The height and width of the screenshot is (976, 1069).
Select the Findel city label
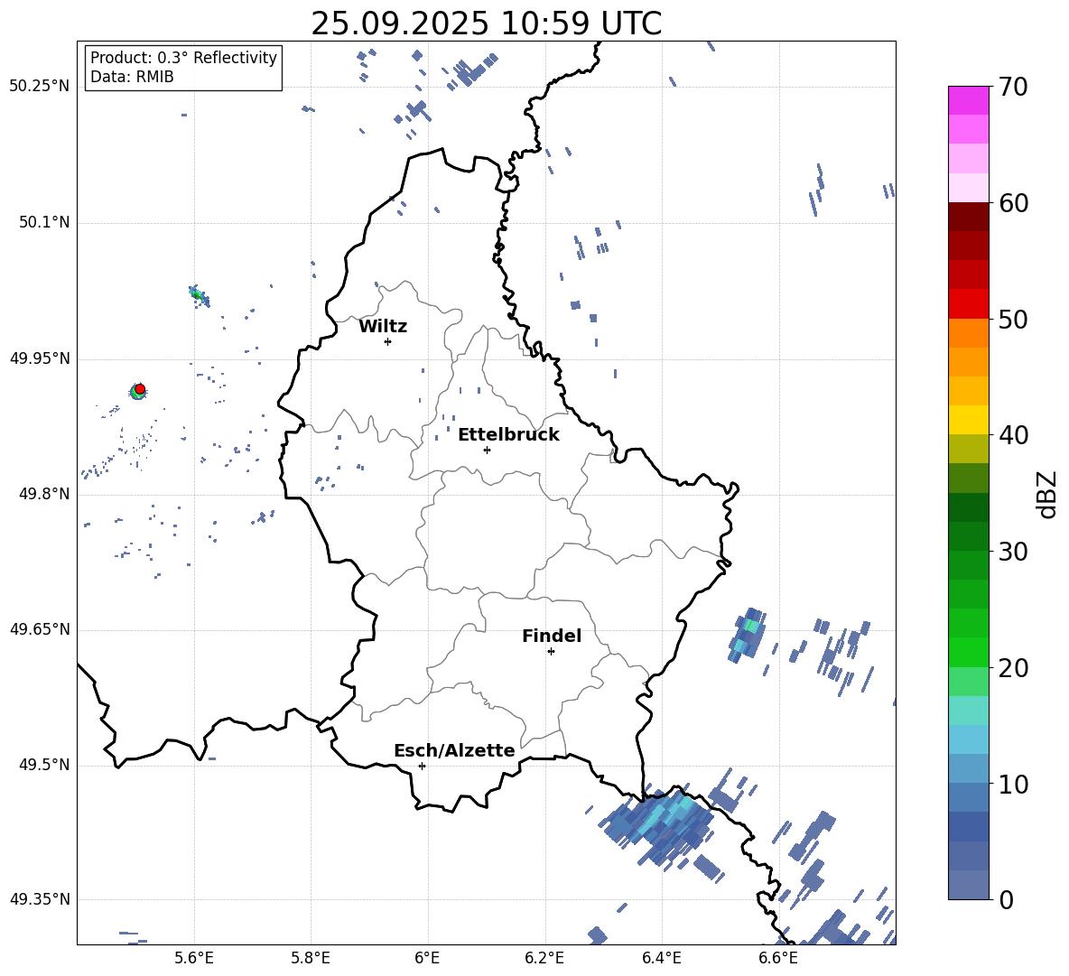(552, 636)
